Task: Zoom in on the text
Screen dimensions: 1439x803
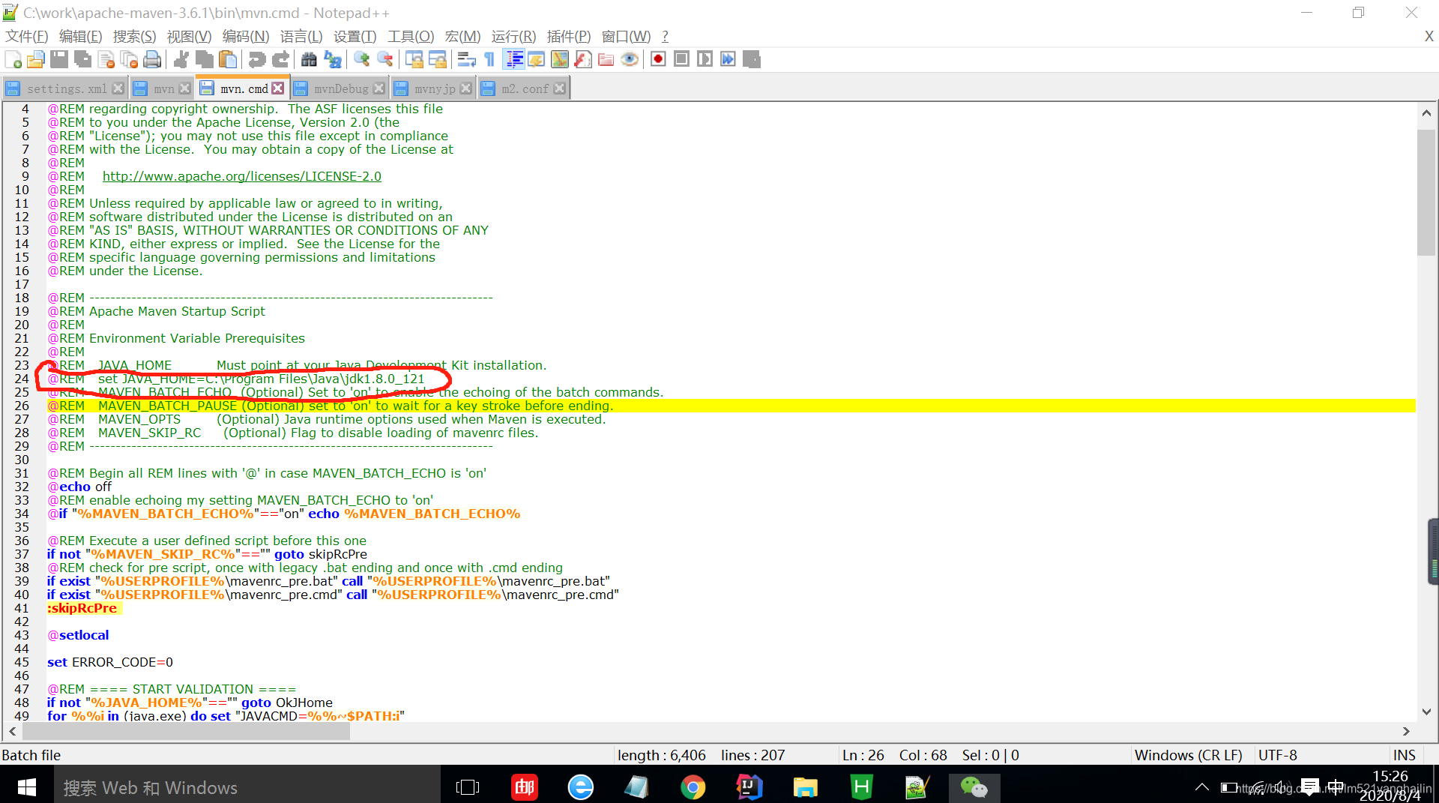Action: pos(361,58)
